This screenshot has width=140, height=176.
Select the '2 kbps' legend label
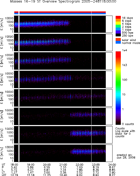coord(127,27)
